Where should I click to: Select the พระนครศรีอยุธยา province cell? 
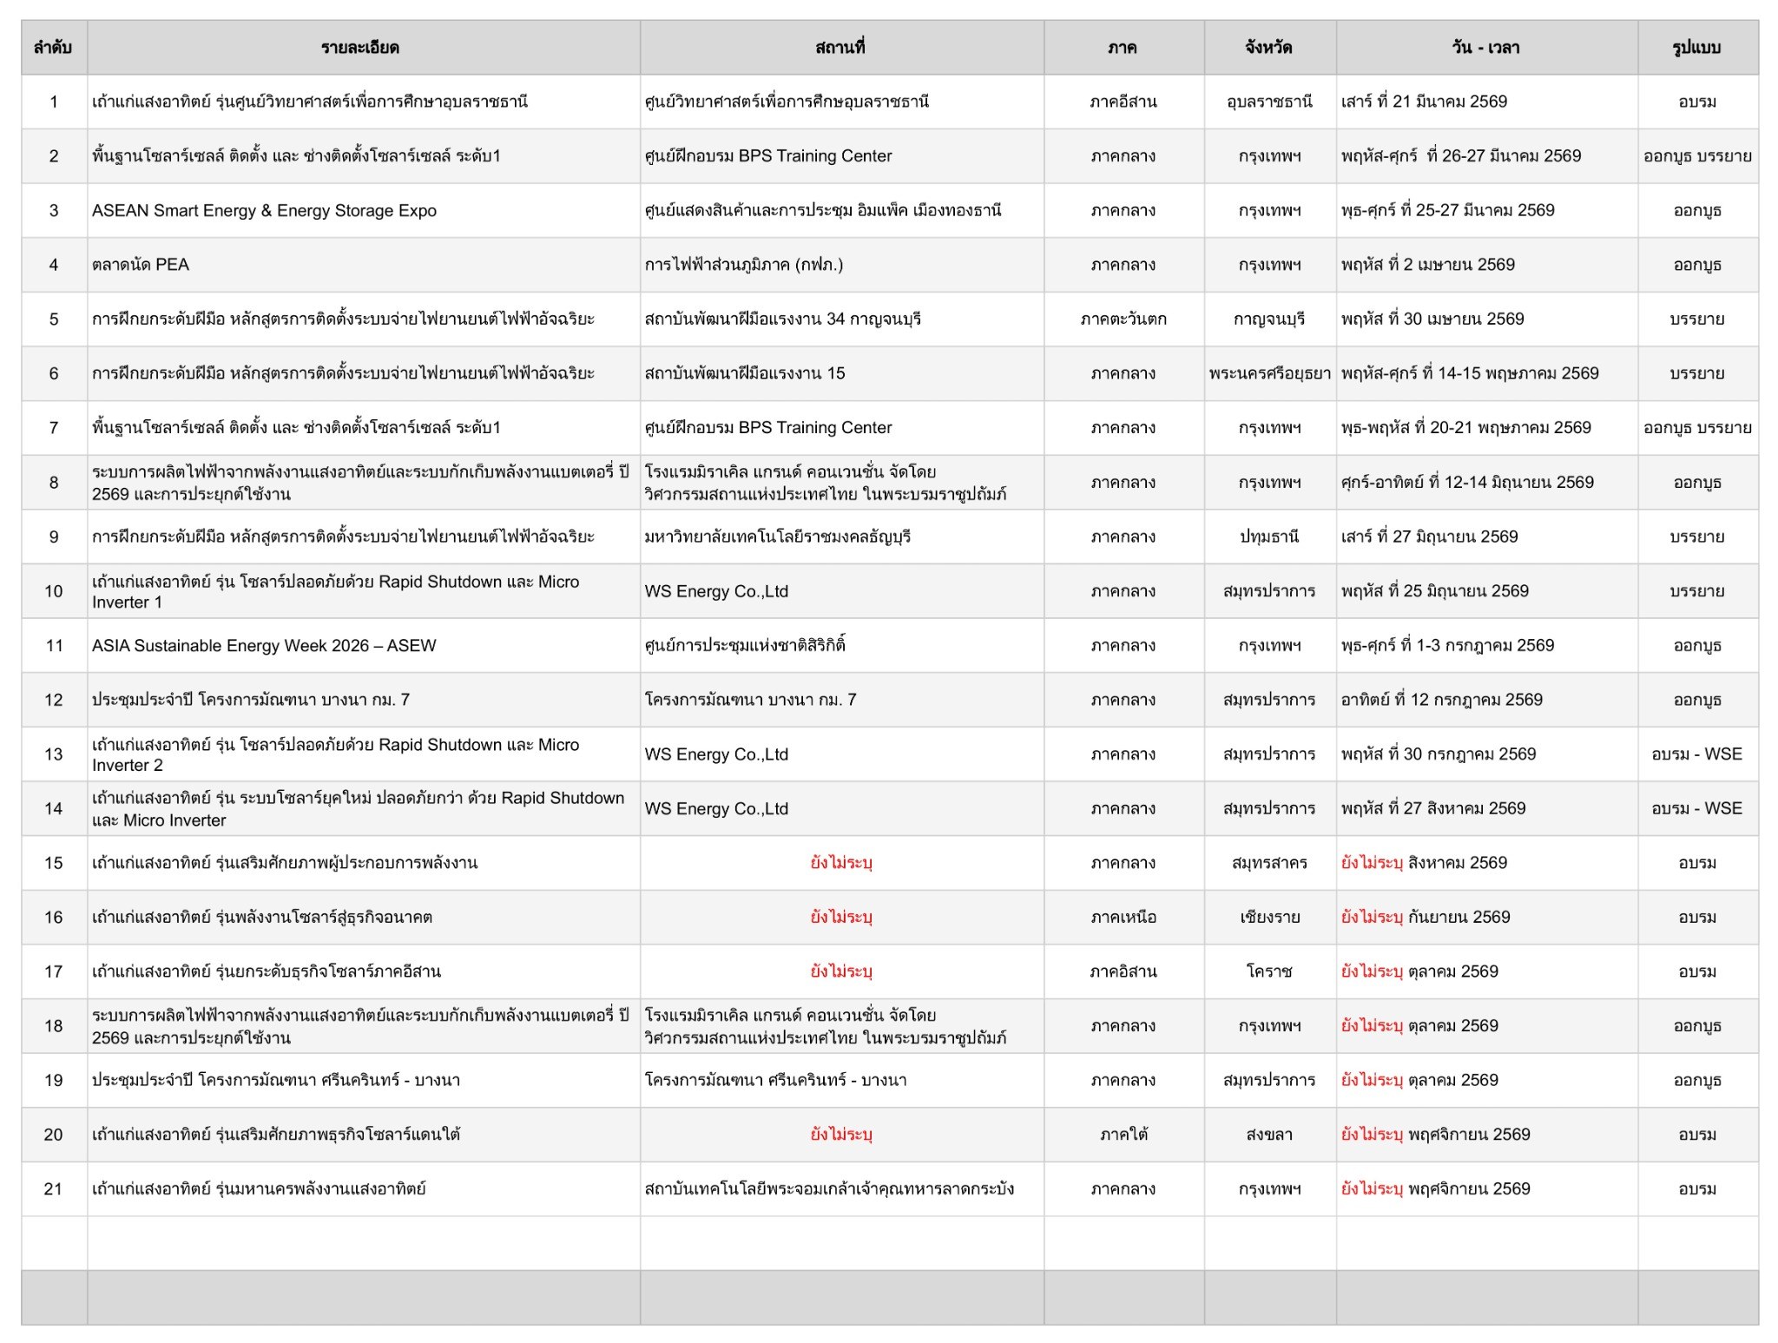tap(1270, 374)
